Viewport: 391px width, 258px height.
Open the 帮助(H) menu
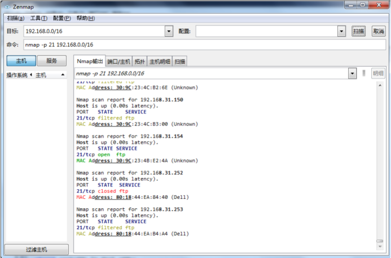coord(86,18)
